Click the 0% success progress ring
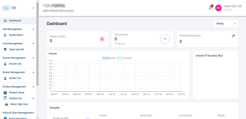 pyautogui.click(x=165, y=39)
